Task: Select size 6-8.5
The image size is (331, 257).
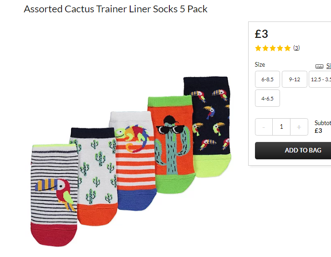Action: (x=267, y=79)
